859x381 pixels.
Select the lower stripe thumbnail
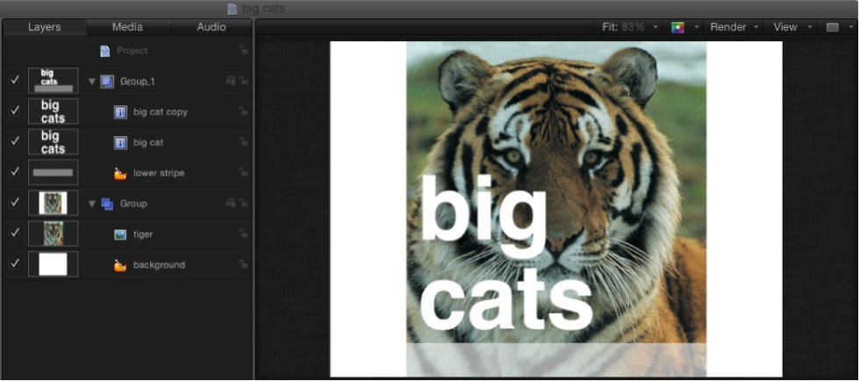pyautogui.click(x=54, y=173)
